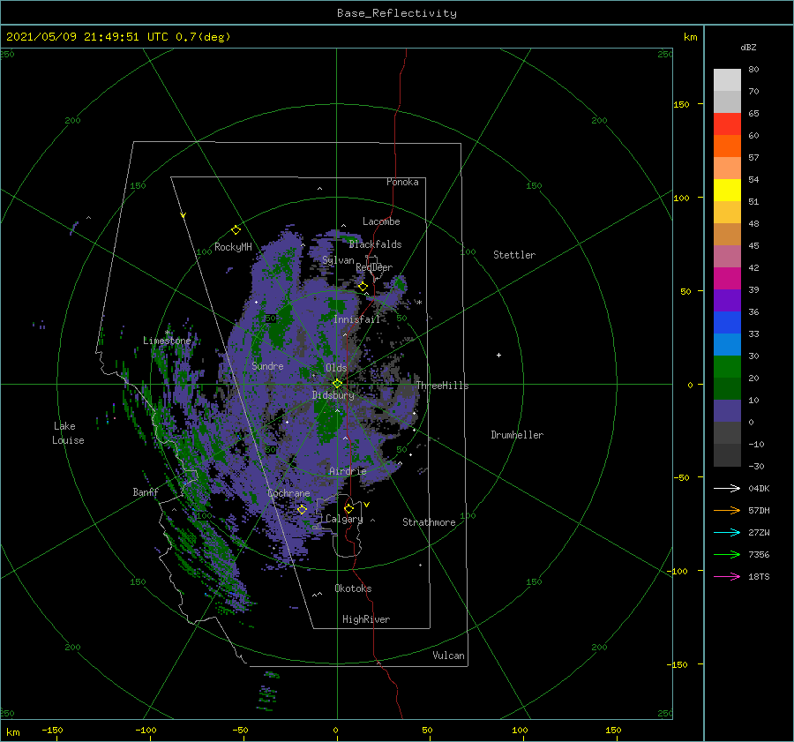The image size is (794, 742).
Task: Click the yellow diamond marker above RockyMH
Action: coord(236,230)
